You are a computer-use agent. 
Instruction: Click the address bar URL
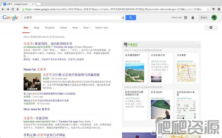114,9
